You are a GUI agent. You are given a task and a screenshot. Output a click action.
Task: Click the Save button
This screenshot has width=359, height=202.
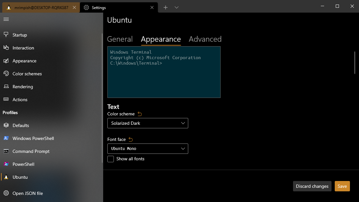(x=342, y=186)
